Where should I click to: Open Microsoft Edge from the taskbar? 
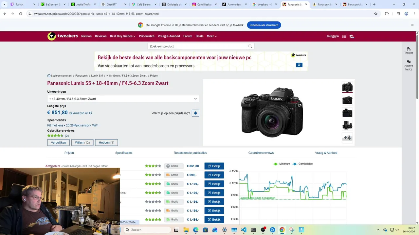195,230
